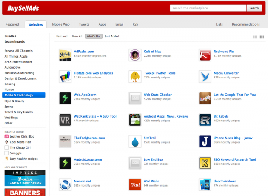Screen dimensions: 268x196
Task: Select the Humor channel
Action: 9,89
